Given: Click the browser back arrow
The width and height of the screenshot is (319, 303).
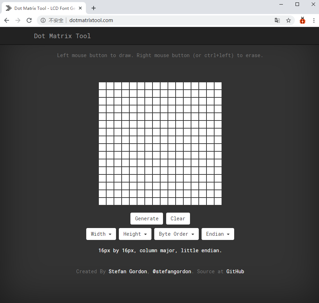Looking at the screenshot, I should [x=7, y=20].
